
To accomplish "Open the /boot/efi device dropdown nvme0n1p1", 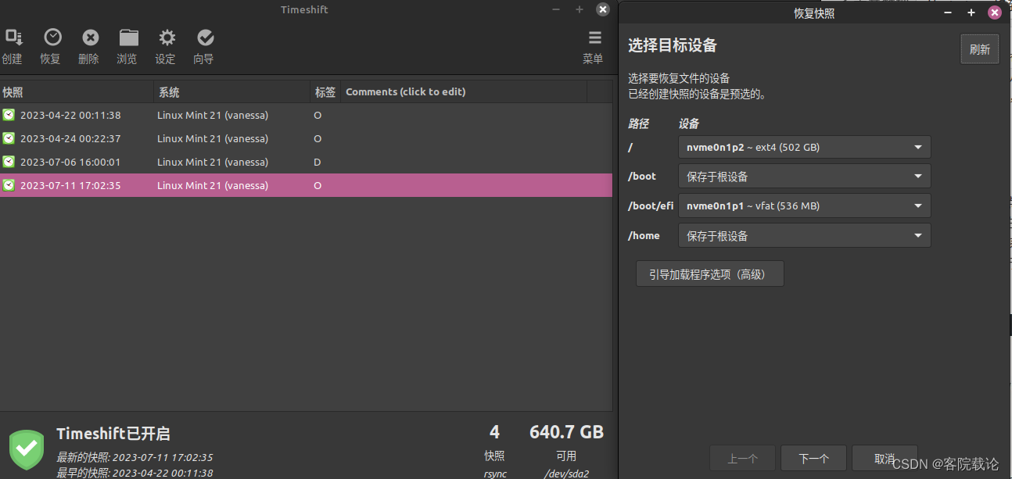I will tap(804, 206).
